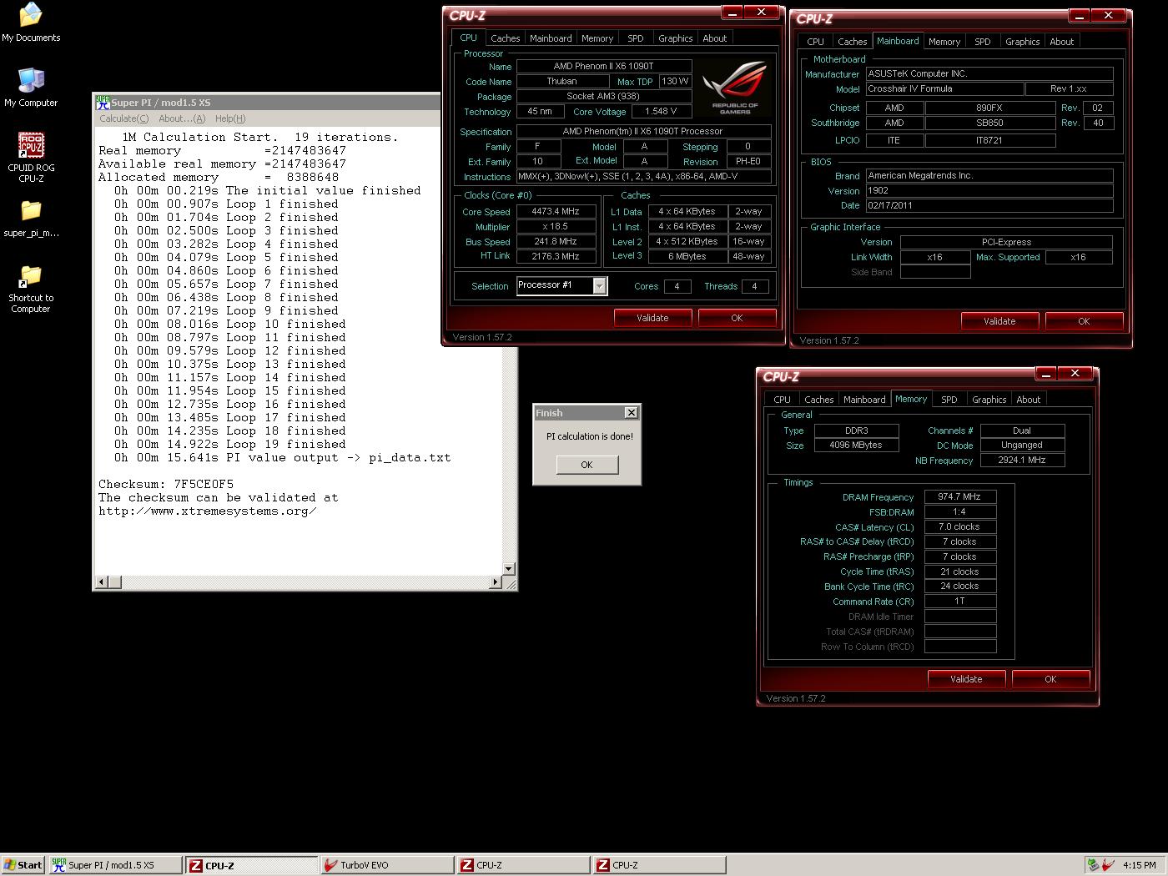This screenshot has width=1168, height=876.
Task: Select Caches tab in the Mainboard window
Action: [852, 42]
